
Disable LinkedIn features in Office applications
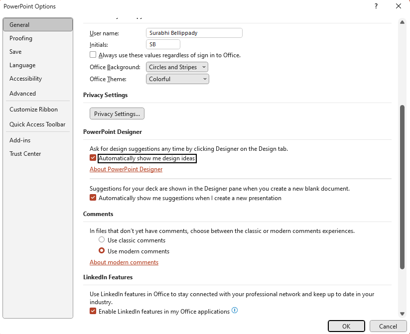(x=93, y=310)
